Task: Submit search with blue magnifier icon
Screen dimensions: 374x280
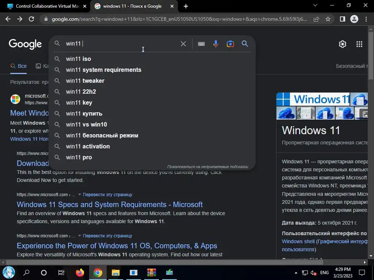Action: click(245, 44)
